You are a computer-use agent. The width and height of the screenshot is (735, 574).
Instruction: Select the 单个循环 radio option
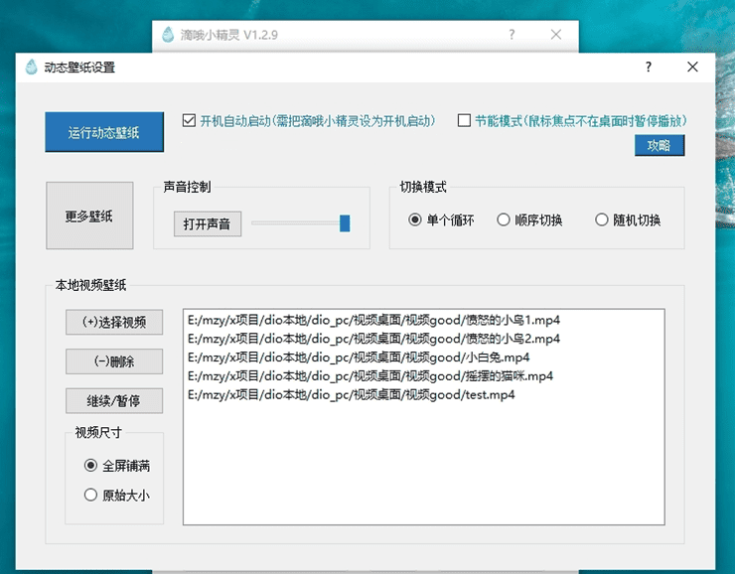coord(415,220)
